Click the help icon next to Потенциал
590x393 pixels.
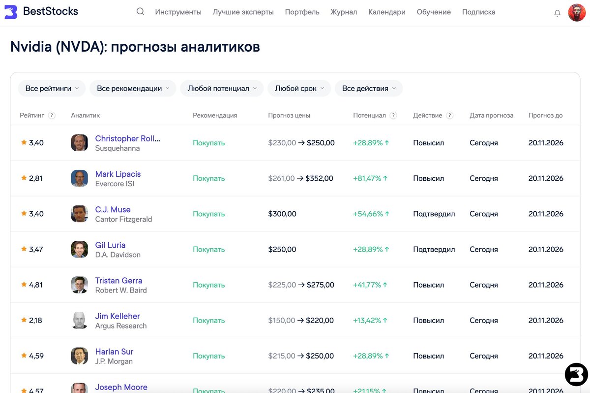point(393,116)
